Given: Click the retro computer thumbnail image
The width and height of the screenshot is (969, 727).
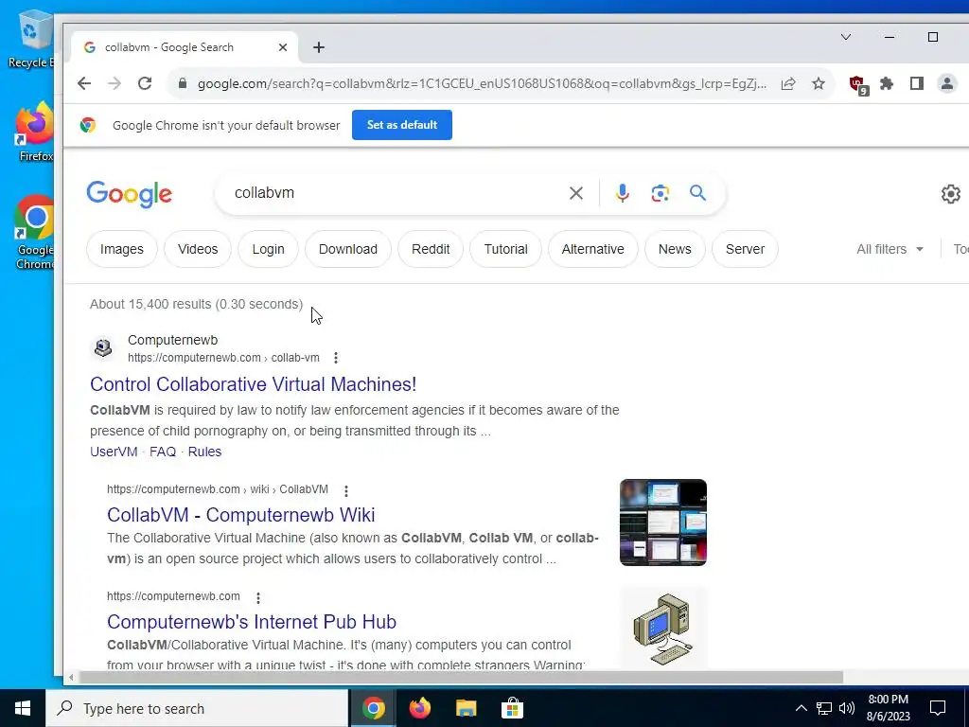Looking at the screenshot, I should tap(663, 629).
